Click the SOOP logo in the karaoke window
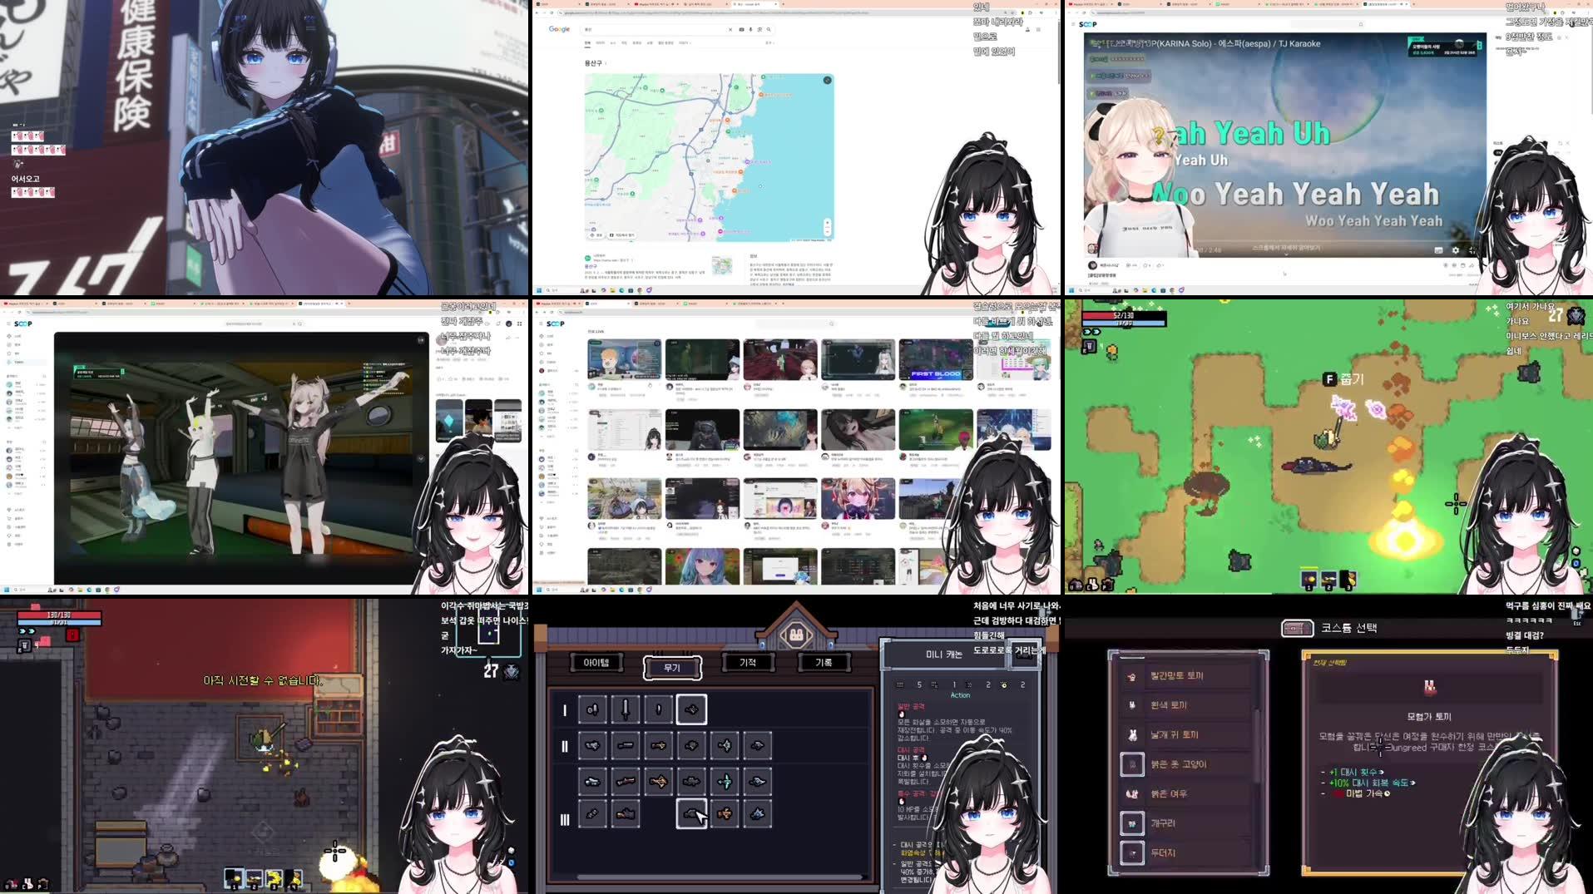Image resolution: width=1593 pixels, height=894 pixels. coord(1087,24)
